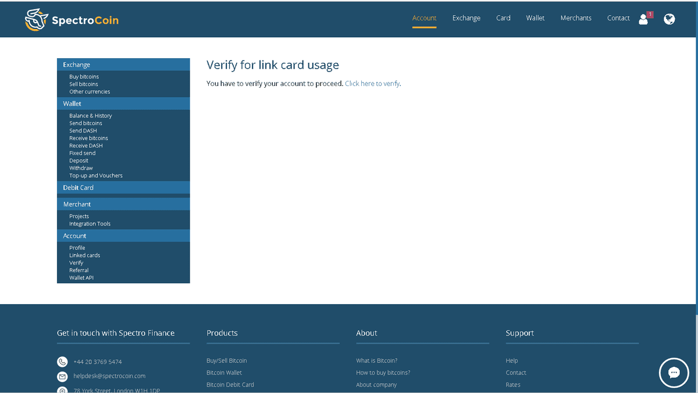Image resolution: width=698 pixels, height=393 pixels.
Task: Collapse the Account sidebar section header
Action: [74, 236]
